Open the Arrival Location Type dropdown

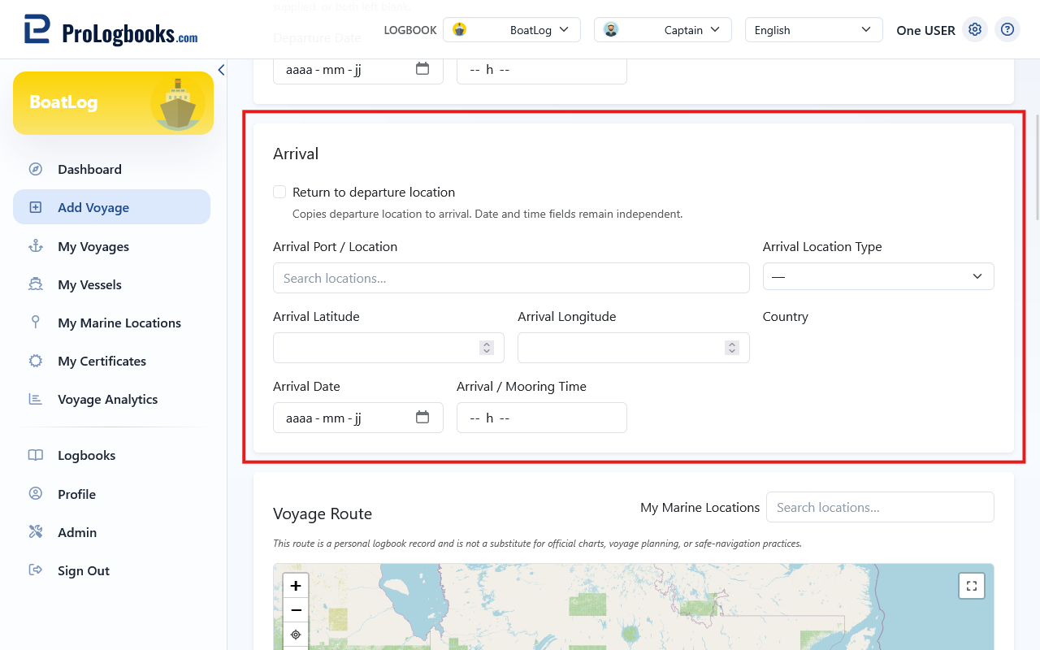tap(878, 276)
